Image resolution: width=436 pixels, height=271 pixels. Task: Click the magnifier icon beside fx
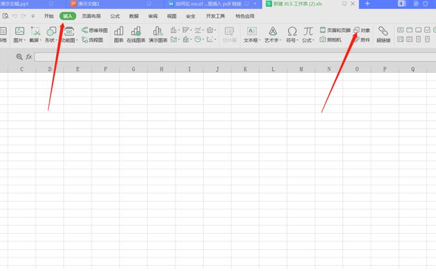[x=19, y=57]
